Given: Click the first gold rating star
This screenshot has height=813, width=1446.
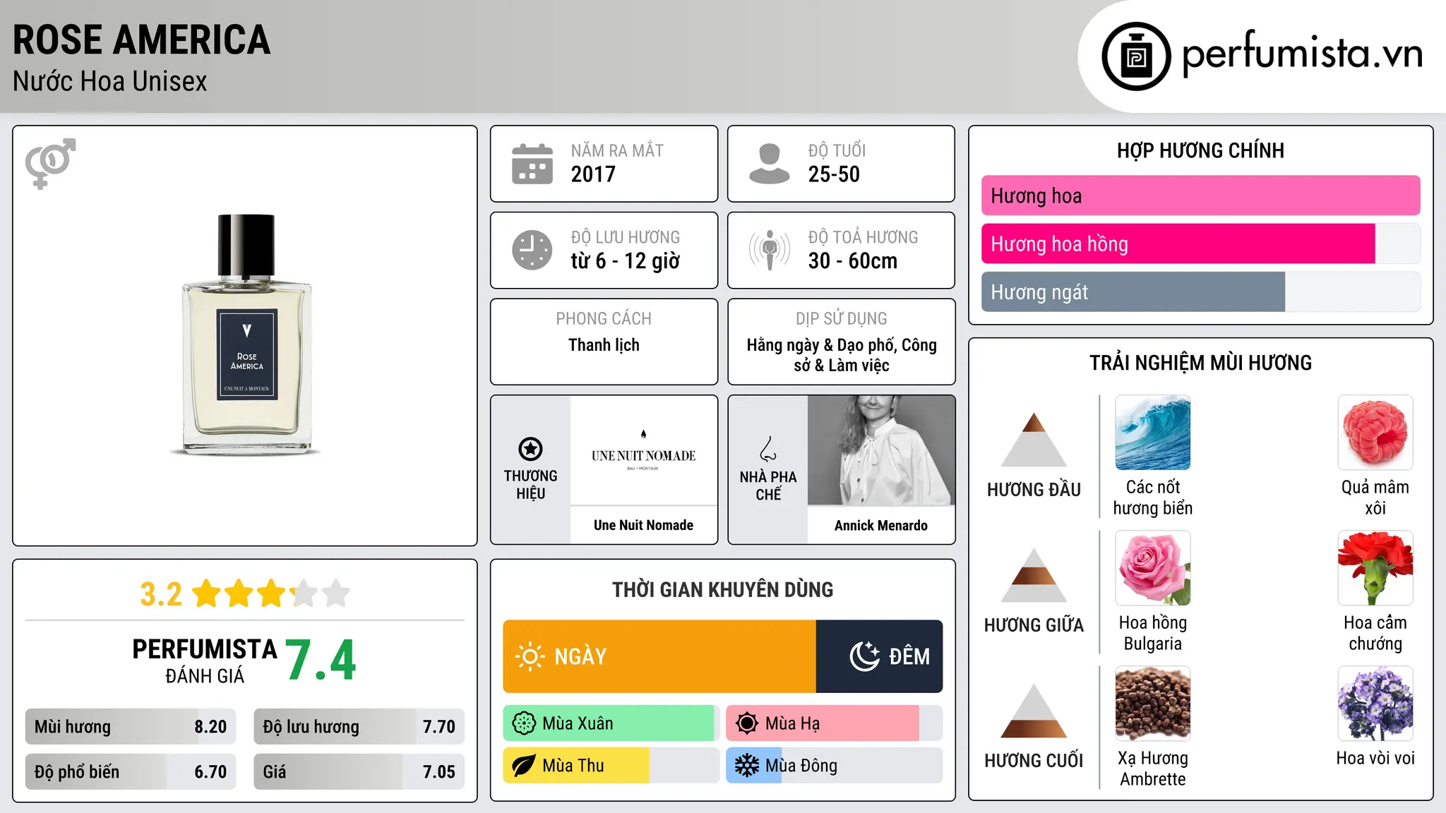Looking at the screenshot, I should (207, 594).
